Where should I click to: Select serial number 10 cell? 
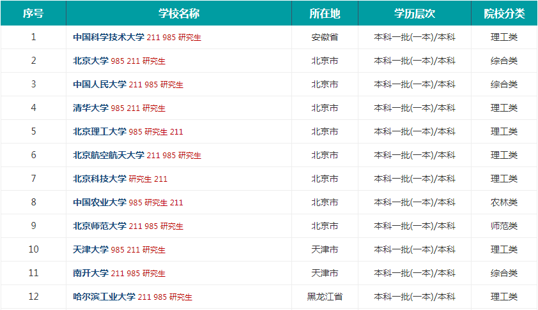[33, 249]
